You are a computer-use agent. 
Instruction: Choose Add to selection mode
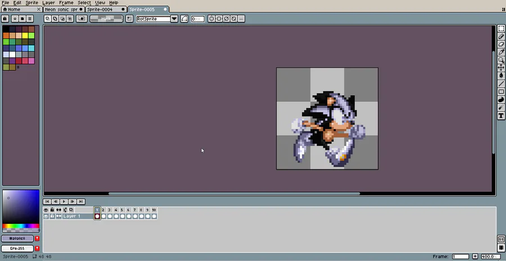click(55, 19)
